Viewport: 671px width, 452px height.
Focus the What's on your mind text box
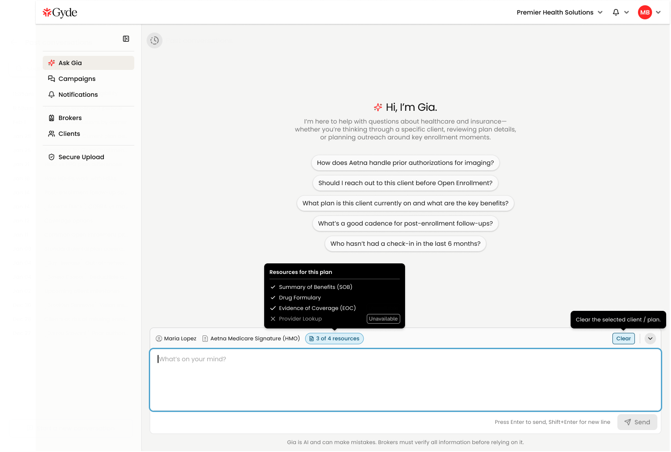click(x=406, y=380)
